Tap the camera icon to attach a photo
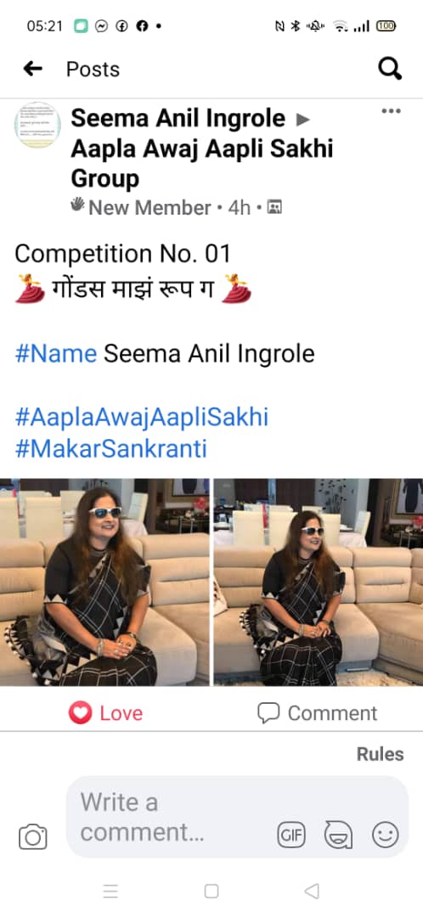423x917 pixels. point(33,836)
